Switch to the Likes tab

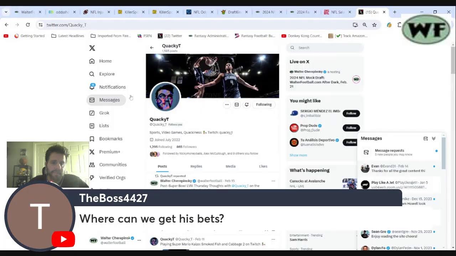coord(263,166)
